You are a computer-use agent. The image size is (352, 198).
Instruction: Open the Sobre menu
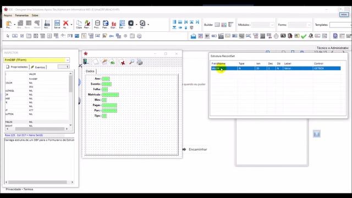[35, 15]
